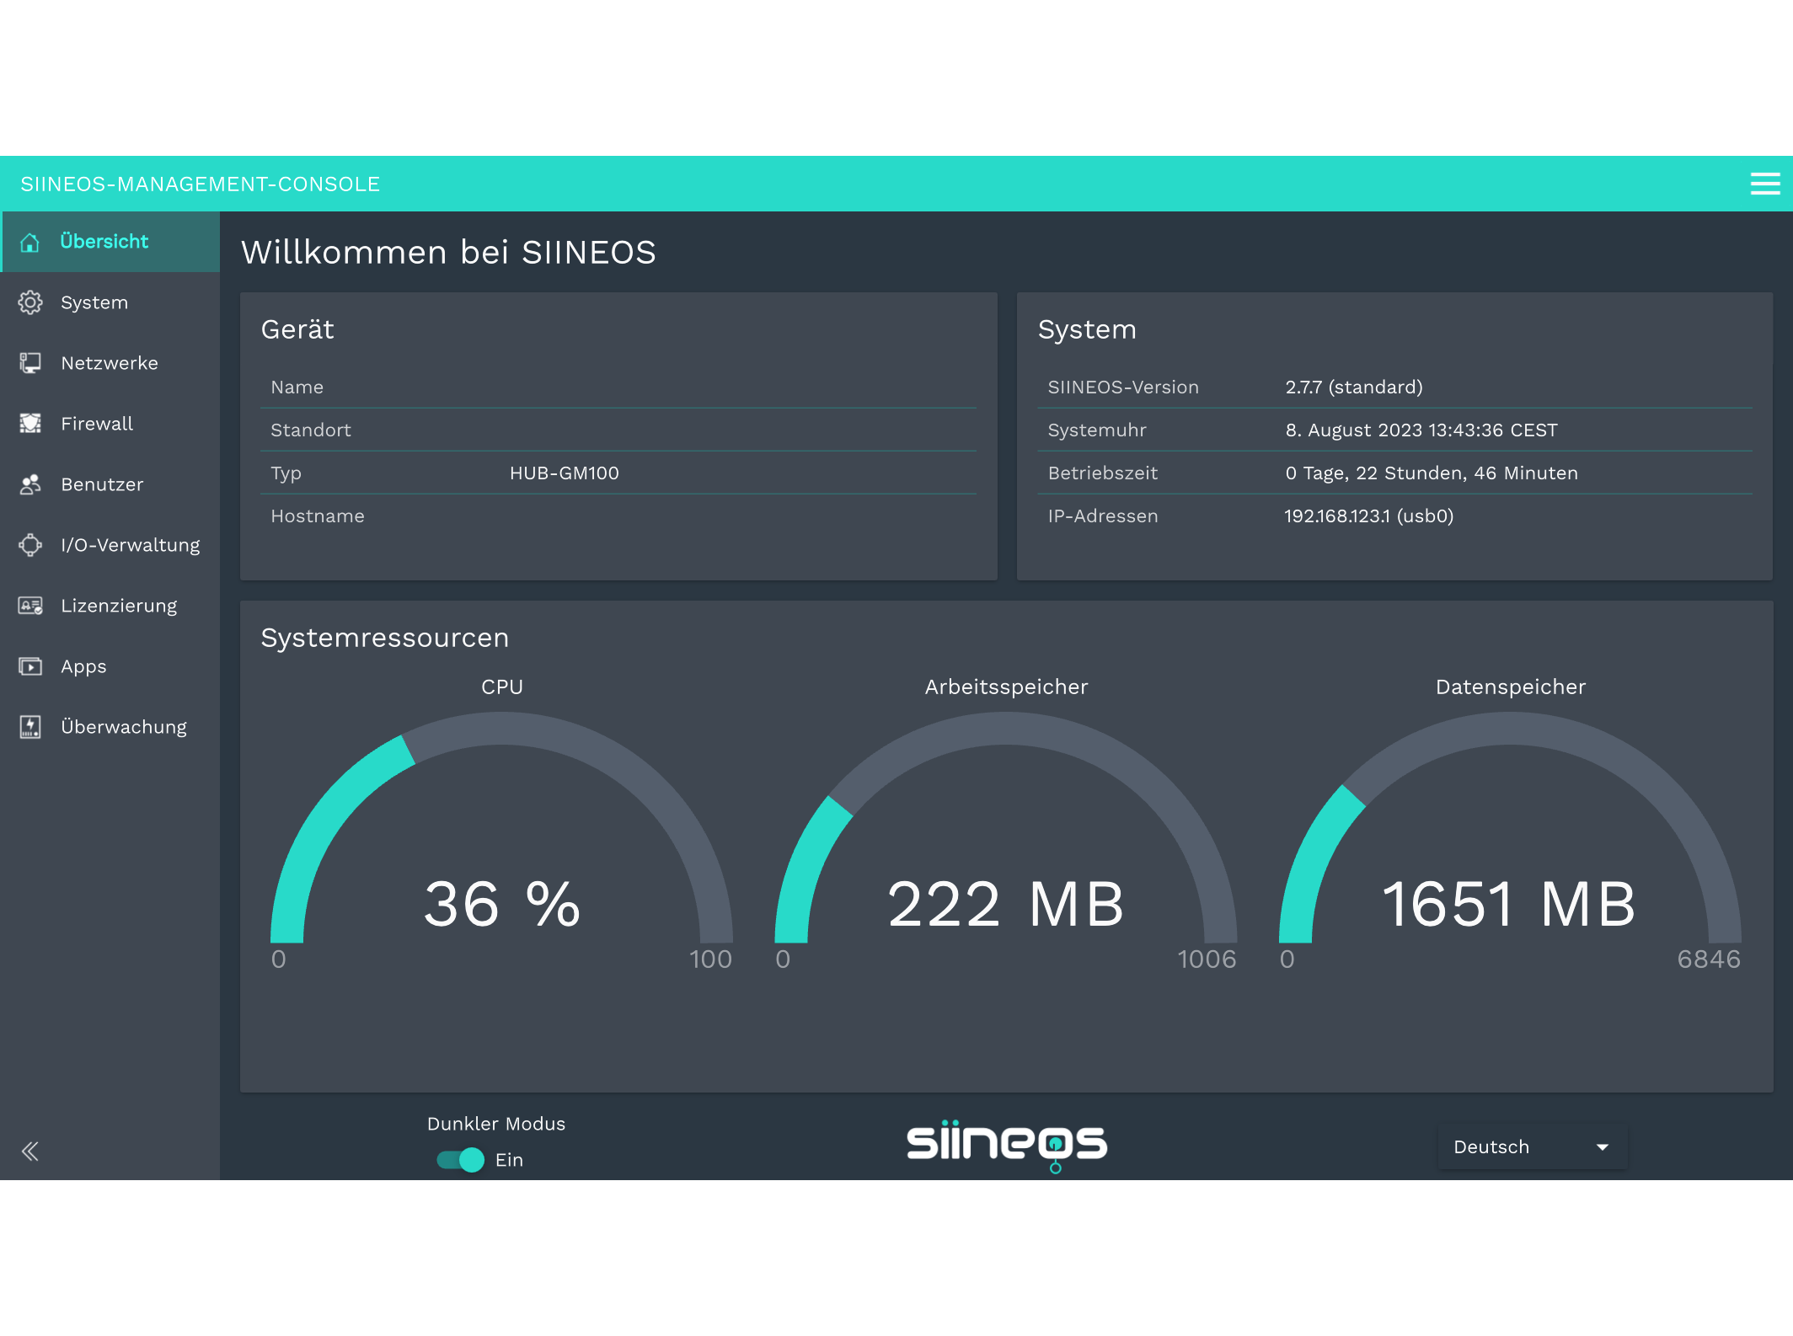Open the Firewall menu entry
The image size is (1793, 1336).
tap(110, 424)
